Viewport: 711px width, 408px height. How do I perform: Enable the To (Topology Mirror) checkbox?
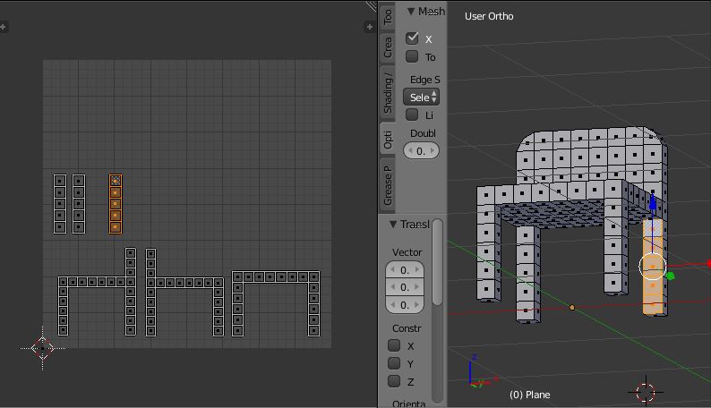click(x=412, y=56)
